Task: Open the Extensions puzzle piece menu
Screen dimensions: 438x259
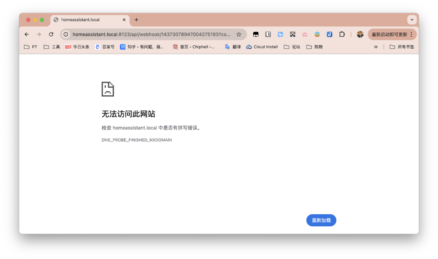Action: pyautogui.click(x=342, y=34)
